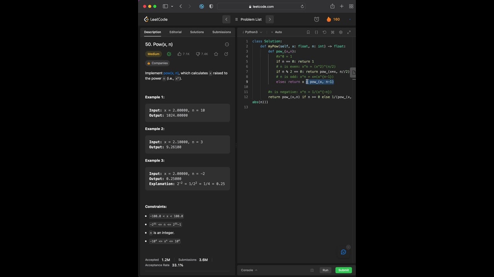Image resolution: width=494 pixels, height=277 pixels.
Task: Click the problem title '50. Pow(x, n)'
Action: click(159, 44)
